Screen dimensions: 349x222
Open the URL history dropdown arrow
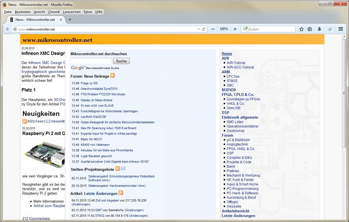pos(199,29)
